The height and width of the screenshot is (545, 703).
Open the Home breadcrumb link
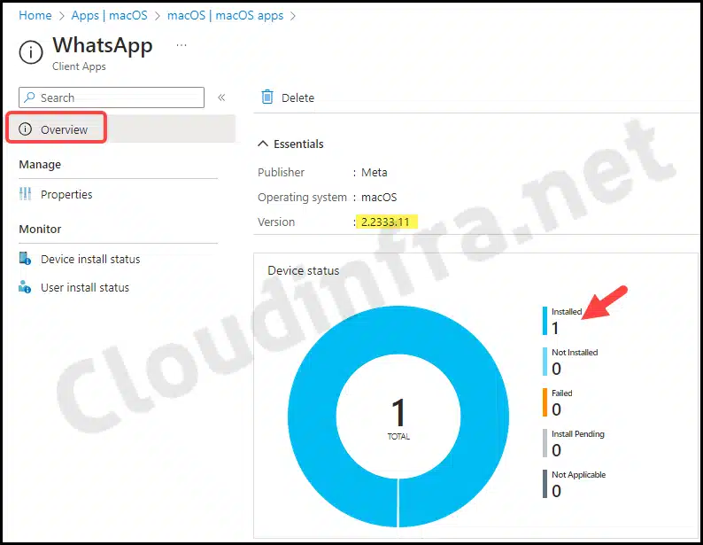[x=35, y=15]
